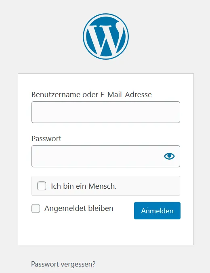Toggle password visibility in Passwort field
This screenshot has height=273, width=210.
coord(169,156)
